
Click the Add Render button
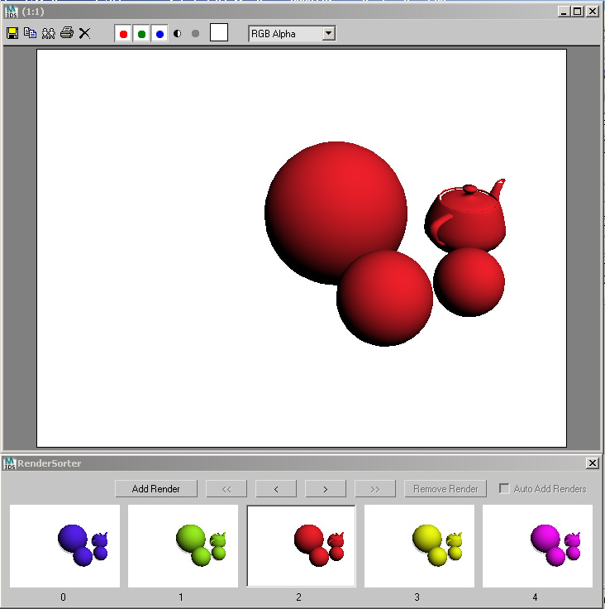[156, 488]
